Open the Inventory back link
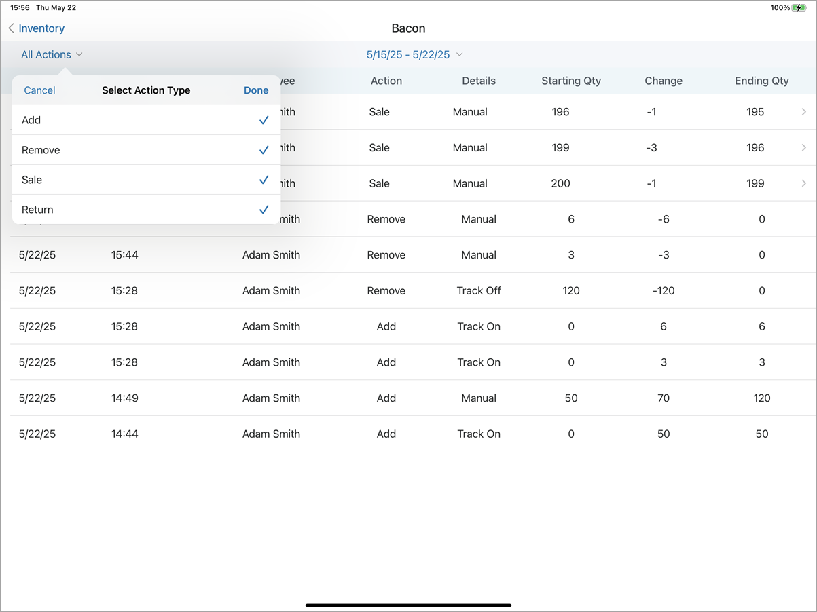817x612 pixels. 41,28
